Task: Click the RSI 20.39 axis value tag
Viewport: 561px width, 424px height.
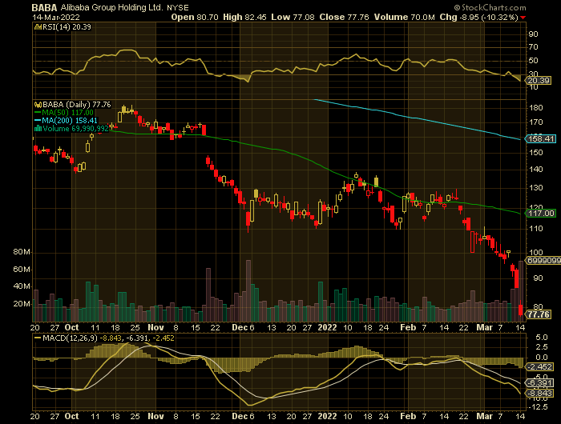Action: (x=538, y=80)
